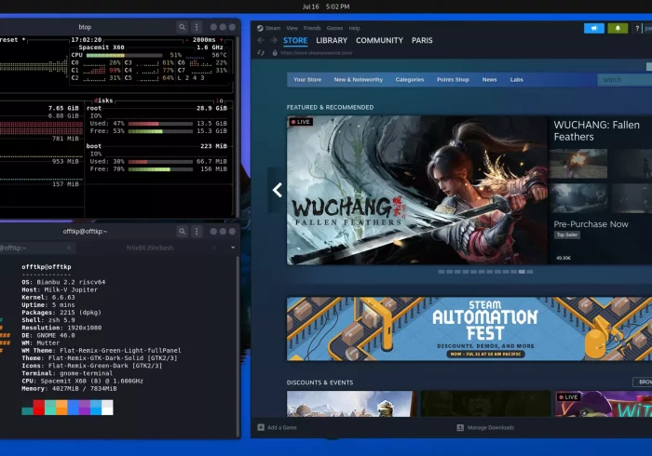Close the offtkp@offtkp:~ terminal tab
This screenshot has height=456, width=652.
(x=69, y=248)
